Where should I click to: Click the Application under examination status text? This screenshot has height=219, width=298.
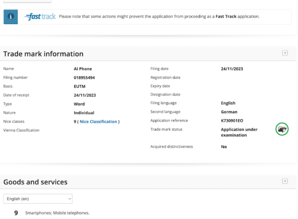click(x=239, y=132)
